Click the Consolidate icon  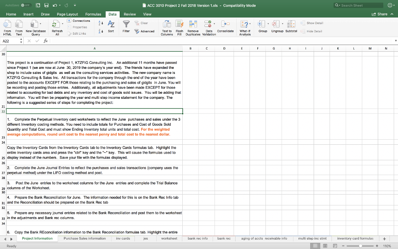(x=225, y=24)
